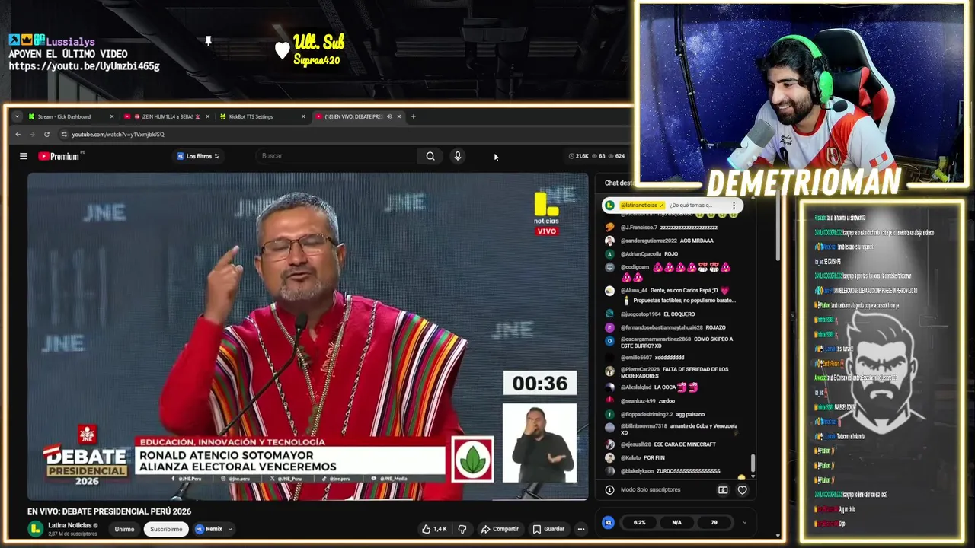Go back in browser history
Viewport: 975px width, 548px height.
click(18, 134)
